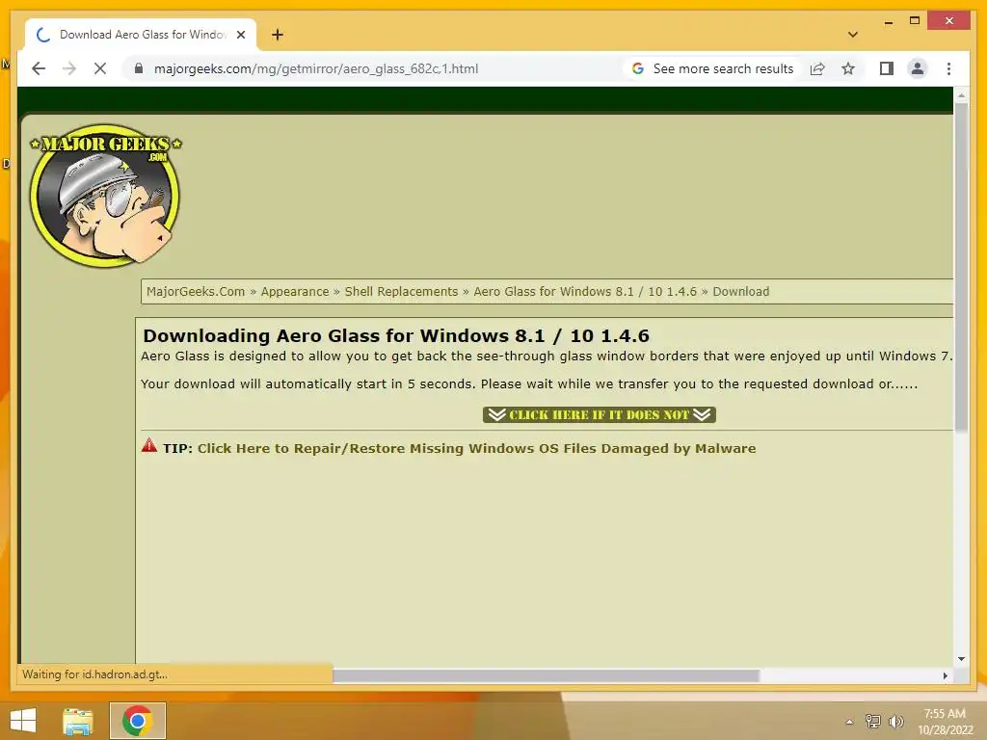Viewport: 987px width, 740px height.
Task: Click the scroll-down arrow
Action: pos(961,659)
